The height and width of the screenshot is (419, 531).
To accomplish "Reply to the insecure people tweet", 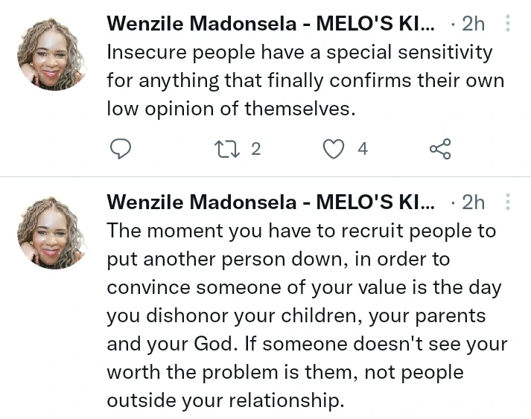I will [x=121, y=149].
